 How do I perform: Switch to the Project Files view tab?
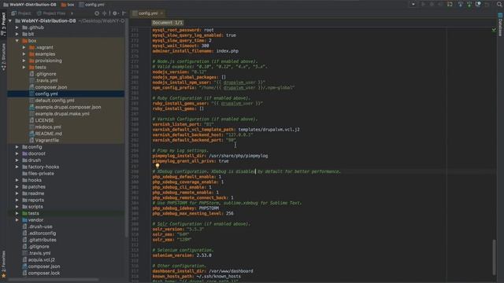[51, 13]
